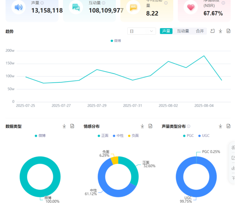Toggle 负面 legend in 情感分布

(x=133, y=136)
